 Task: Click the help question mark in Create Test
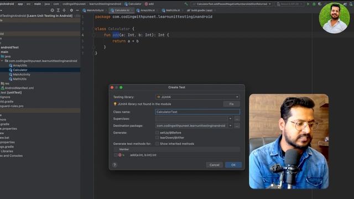click(x=114, y=165)
